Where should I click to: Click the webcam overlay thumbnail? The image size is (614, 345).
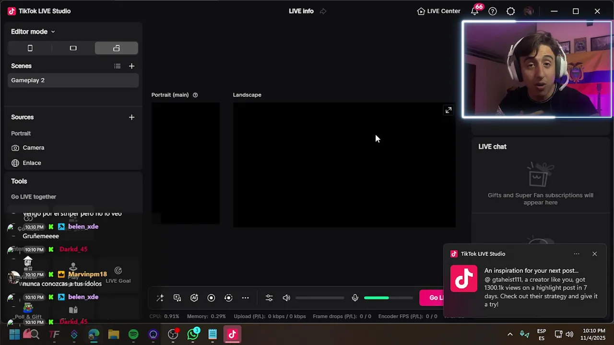(x=537, y=69)
